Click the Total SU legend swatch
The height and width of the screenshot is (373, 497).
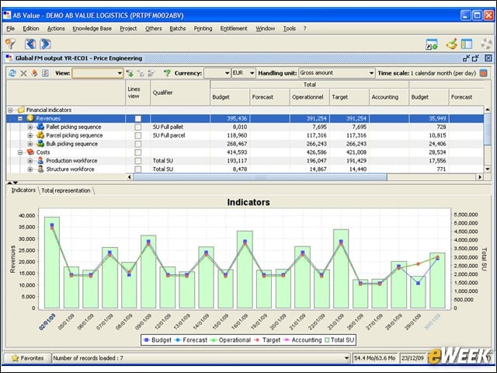(x=327, y=340)
